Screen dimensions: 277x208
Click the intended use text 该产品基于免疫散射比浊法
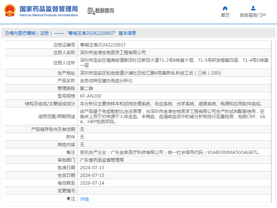[x=172, y=117]
